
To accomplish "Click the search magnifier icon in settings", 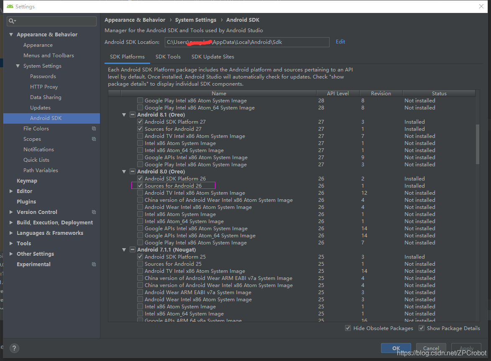I will tap(12, 21).
